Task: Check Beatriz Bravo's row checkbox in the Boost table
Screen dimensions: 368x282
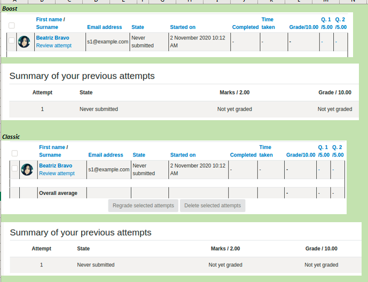Action: 12,41
